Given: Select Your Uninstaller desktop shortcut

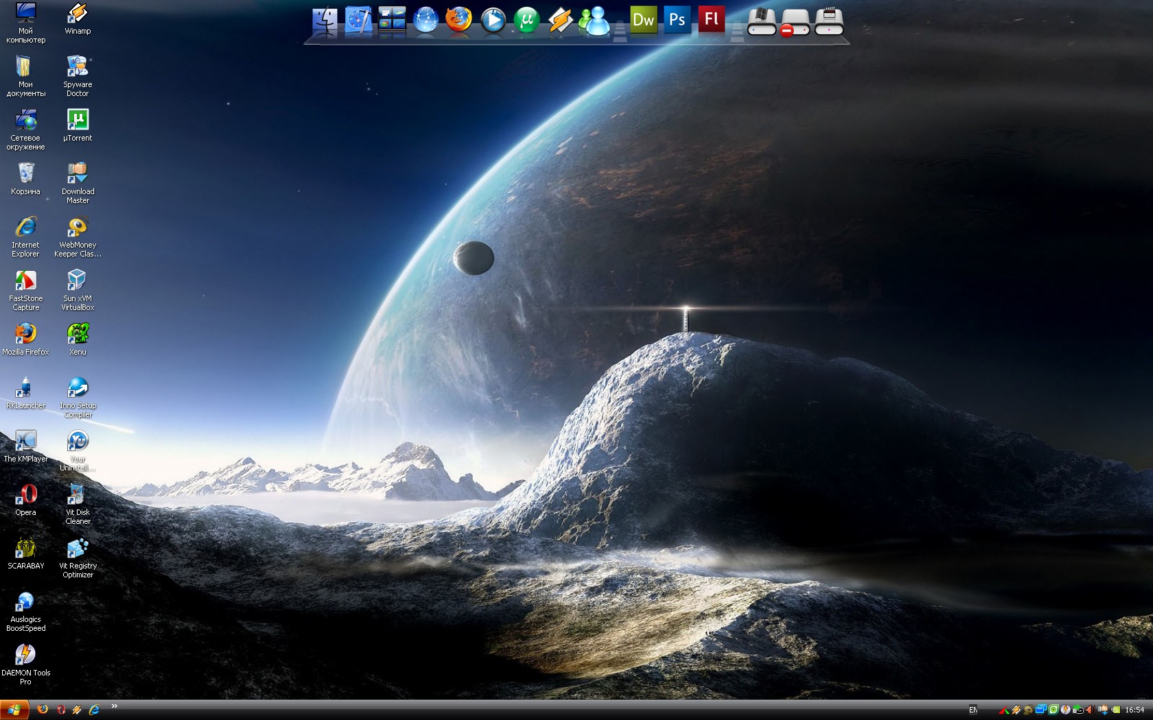Looking at the screenshot, I should (78, 451).
